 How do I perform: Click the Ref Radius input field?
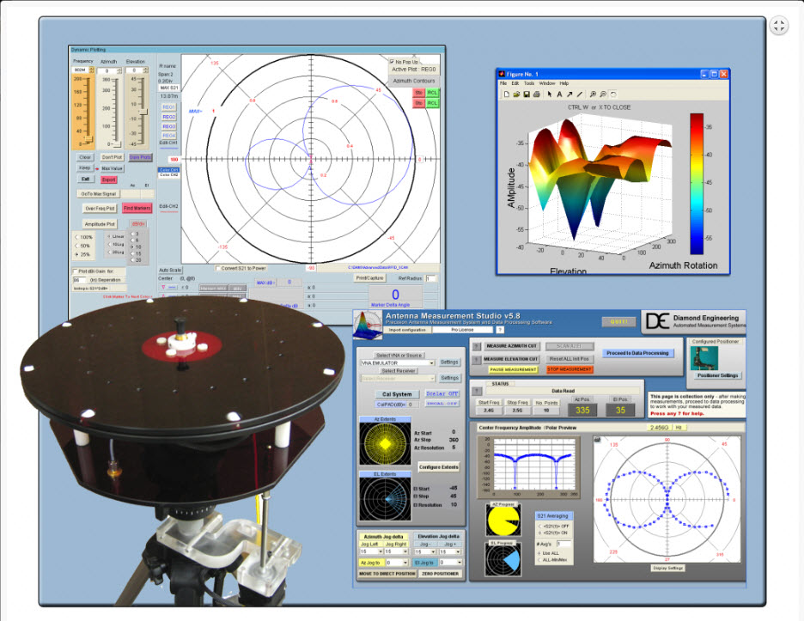click(430, 278)
